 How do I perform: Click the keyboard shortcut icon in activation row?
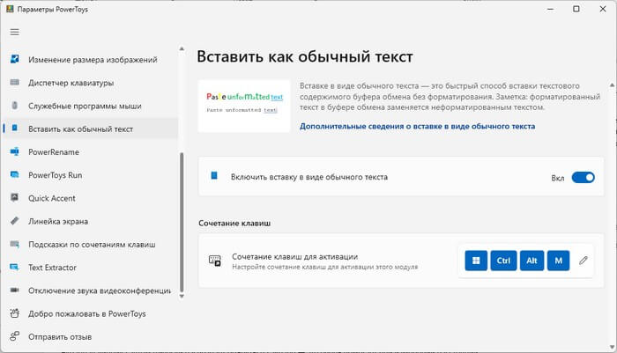pyautogui.click(x=215, y=261)
